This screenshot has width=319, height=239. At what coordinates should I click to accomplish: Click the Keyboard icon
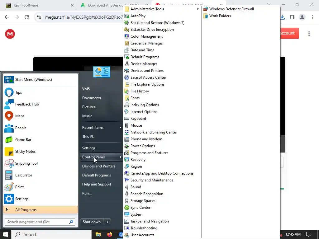(127, 119)
